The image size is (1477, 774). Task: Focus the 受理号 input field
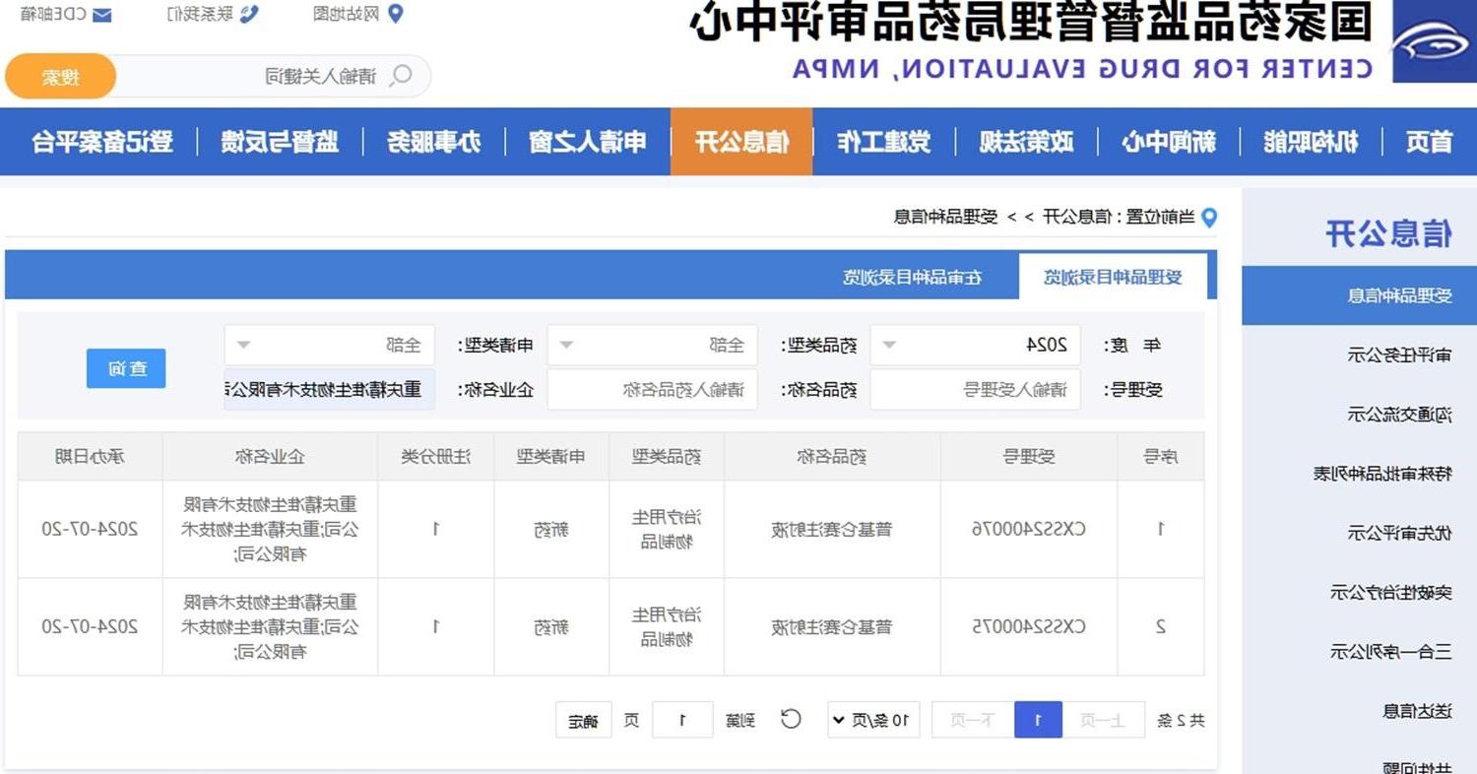pyautogui.click(x=975, y=390)
